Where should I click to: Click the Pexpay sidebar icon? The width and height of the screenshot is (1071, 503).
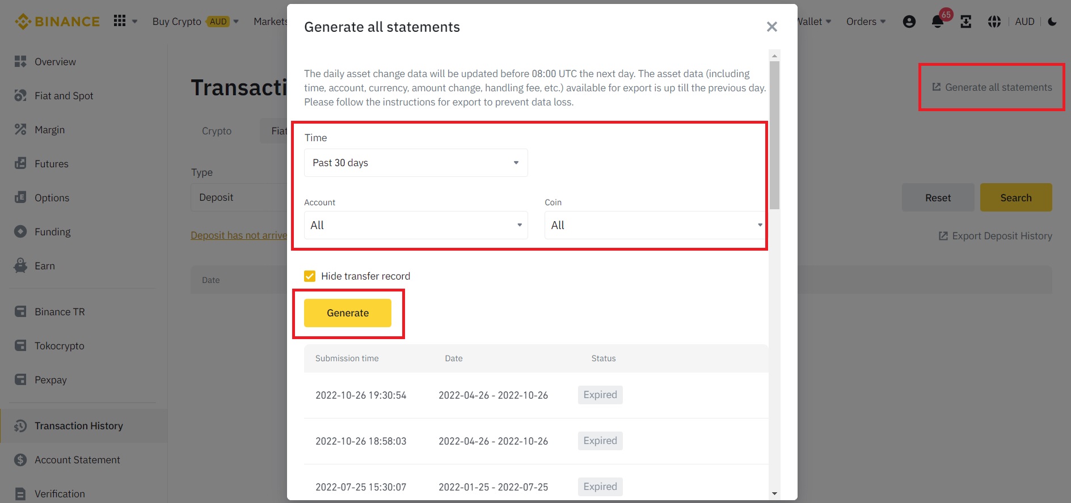point(20,379)
